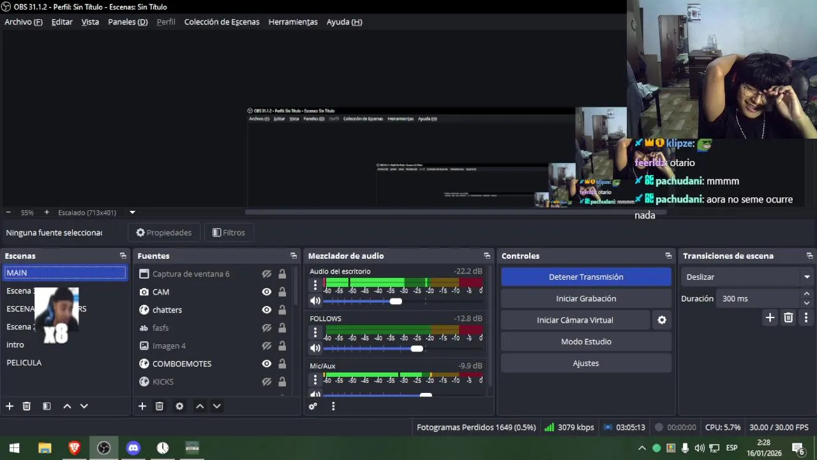
Task: Move scene up arrow in Escenas panel
Action: pos(67,406)
